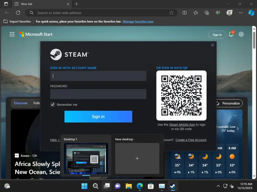Open the Copilot icon in Edge
The image size is (257, 192).
(x=251, y=13)
